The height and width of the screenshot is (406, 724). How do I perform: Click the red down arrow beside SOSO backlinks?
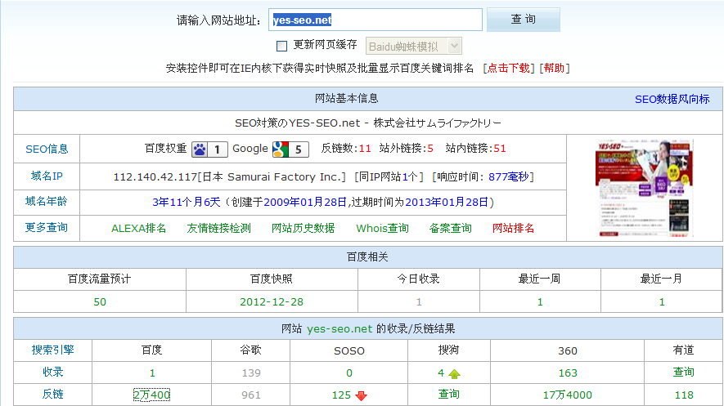tap(362, 396)
